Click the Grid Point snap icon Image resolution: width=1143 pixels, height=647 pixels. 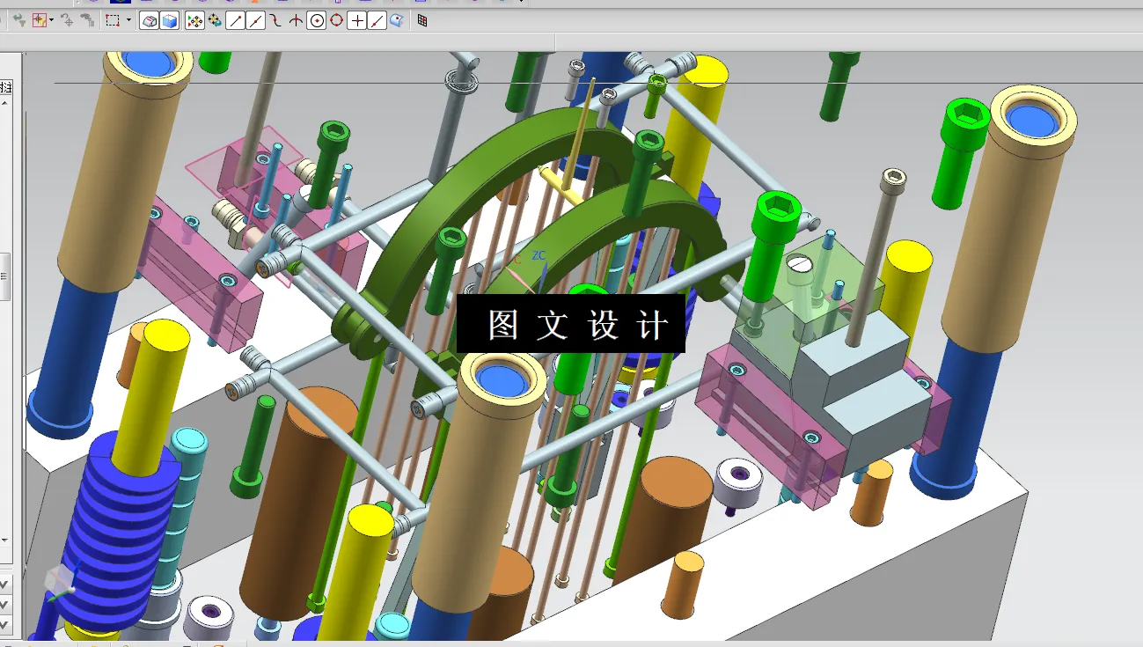(x=421, y=19)
